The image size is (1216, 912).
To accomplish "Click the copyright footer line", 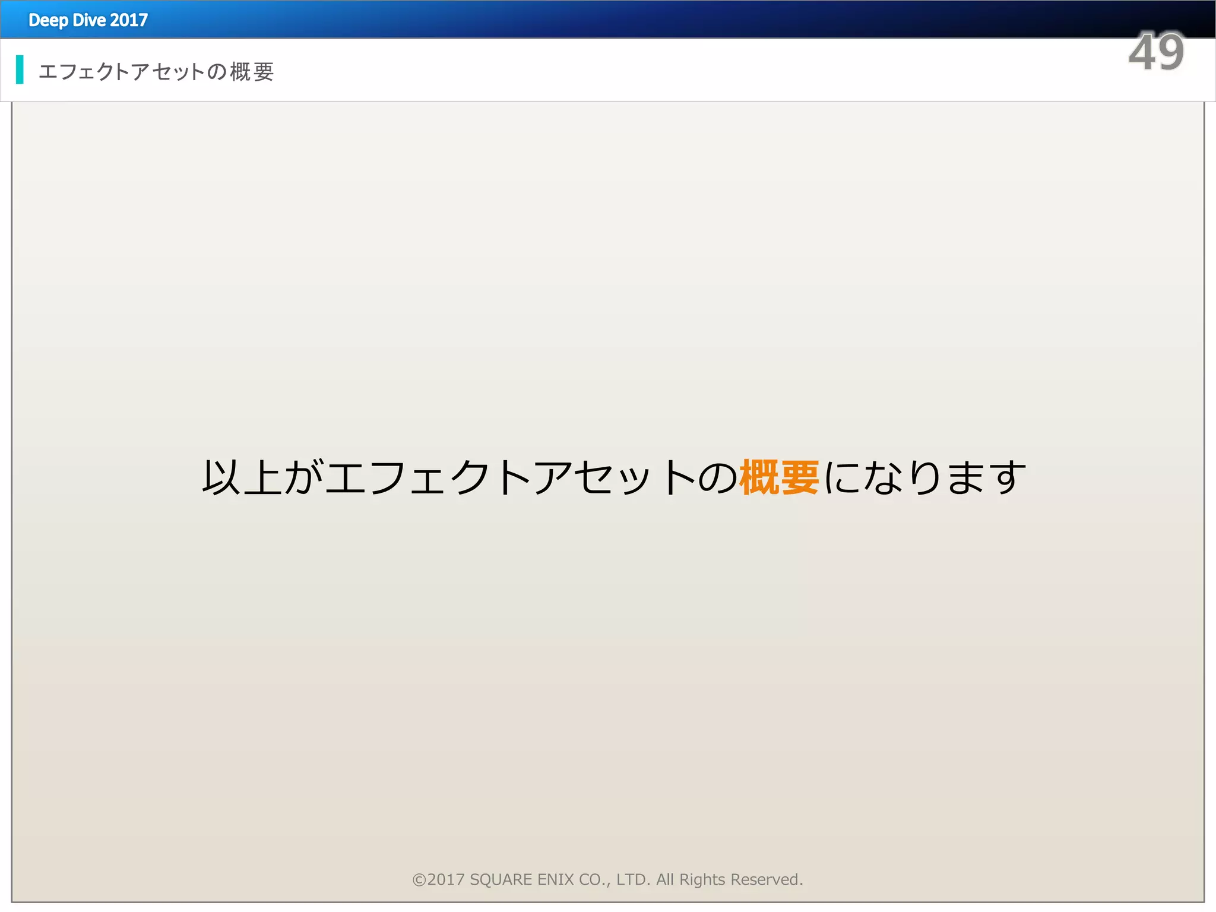I will coord(607,879).
